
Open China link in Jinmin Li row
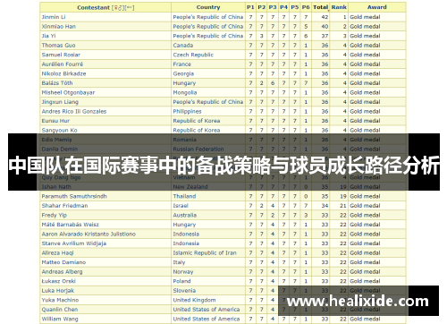[x=208, y=17]
